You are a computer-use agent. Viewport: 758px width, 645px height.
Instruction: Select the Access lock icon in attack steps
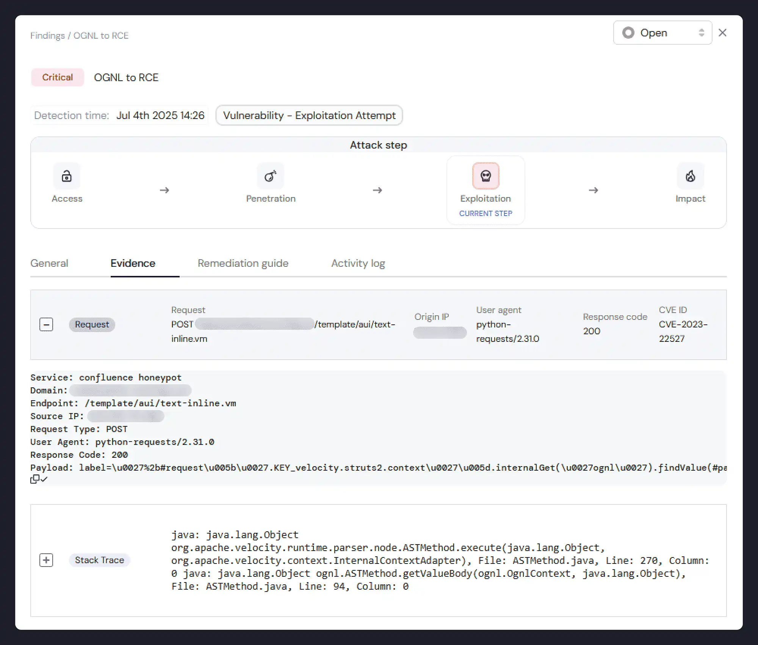67,175
